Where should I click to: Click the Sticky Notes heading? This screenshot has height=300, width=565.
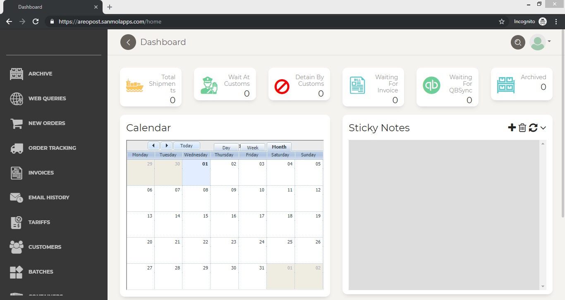tap(379, 128)
